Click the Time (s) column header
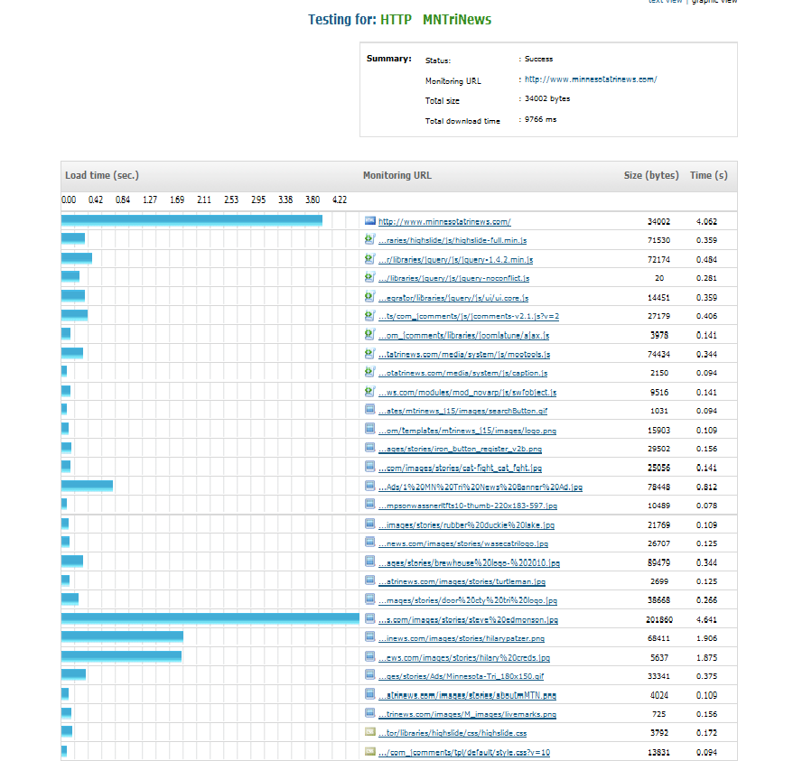Viewport: 812px width, 761px height. pyautogui.click(x=708, y=175)
